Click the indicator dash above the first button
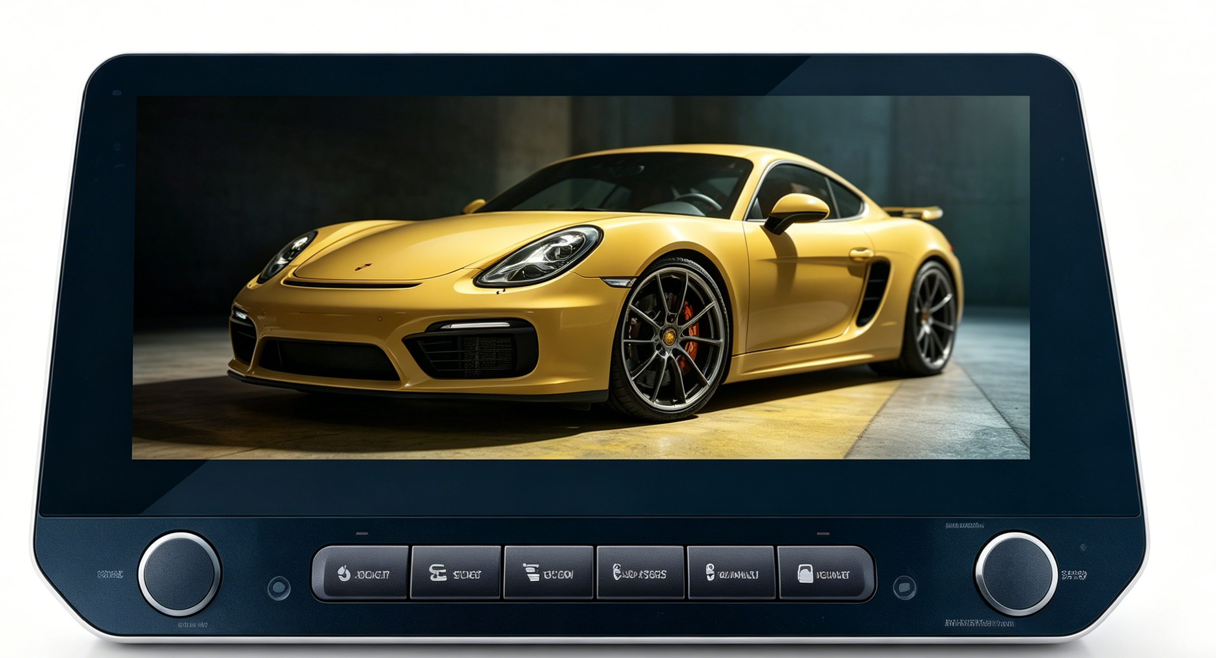 coord(362,533)
